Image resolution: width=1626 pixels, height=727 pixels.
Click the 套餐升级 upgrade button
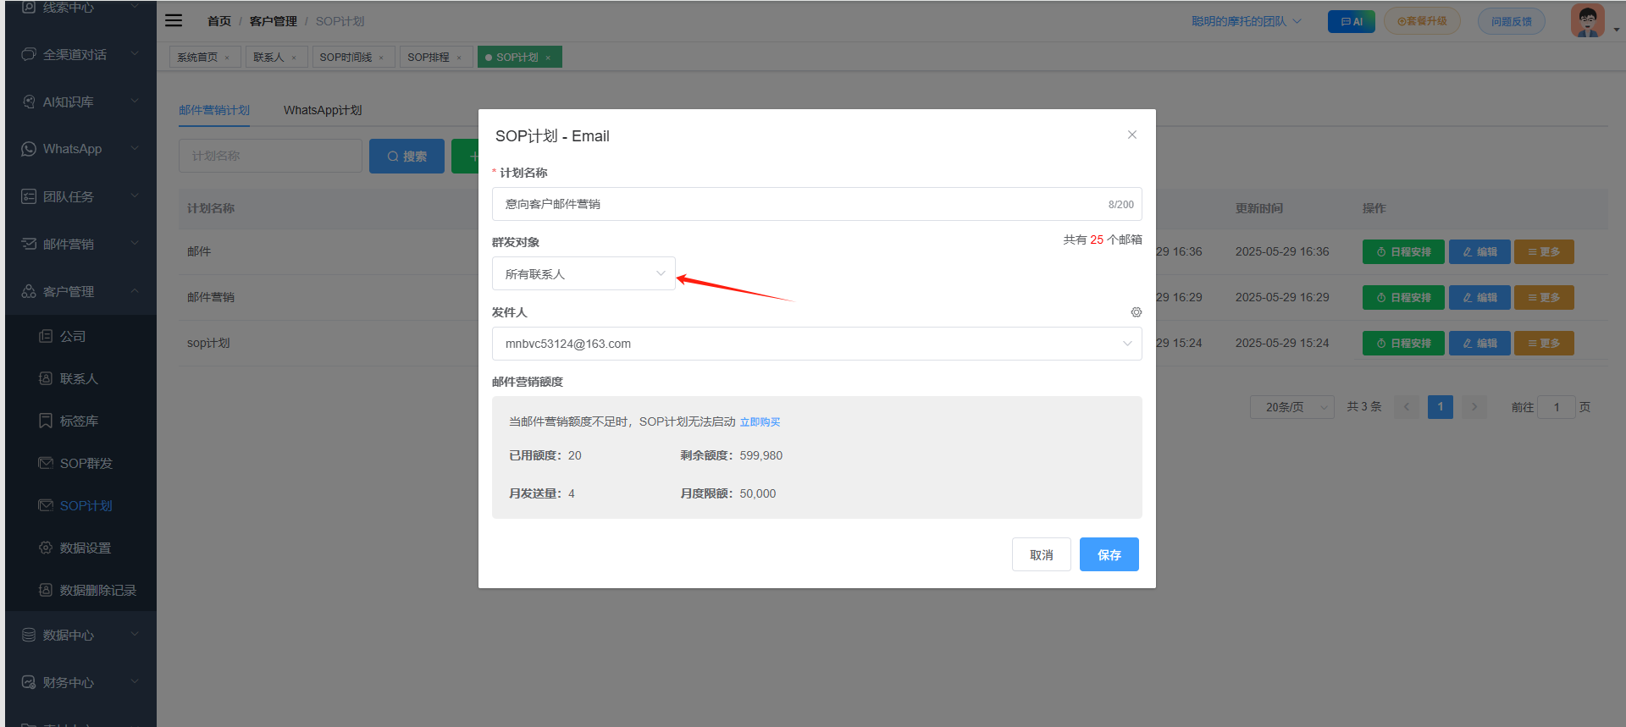[x=1422, y=21]
